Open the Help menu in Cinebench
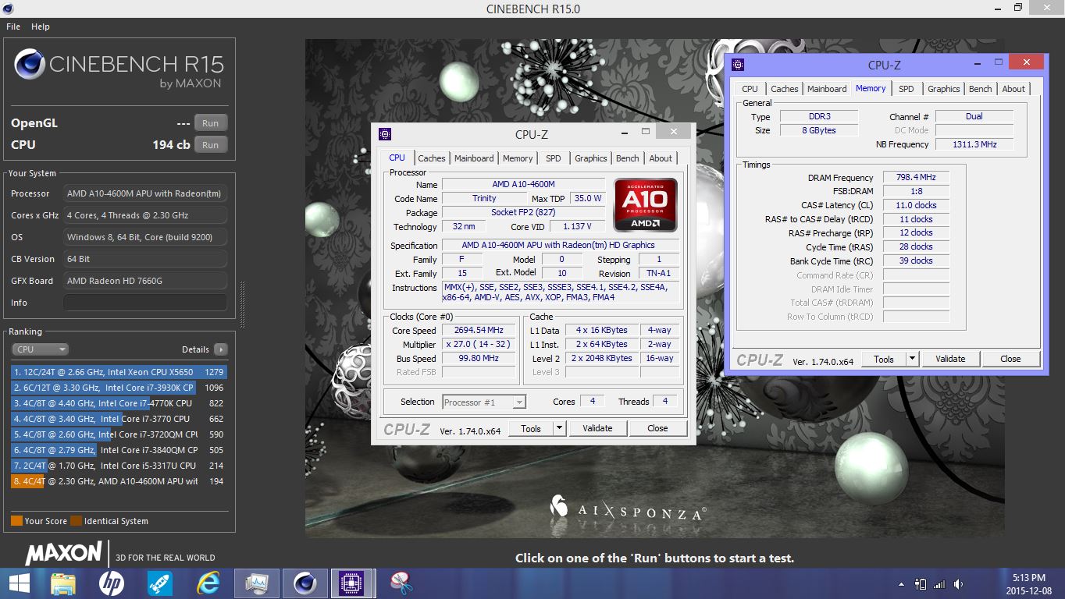 (x=41, y=27)
